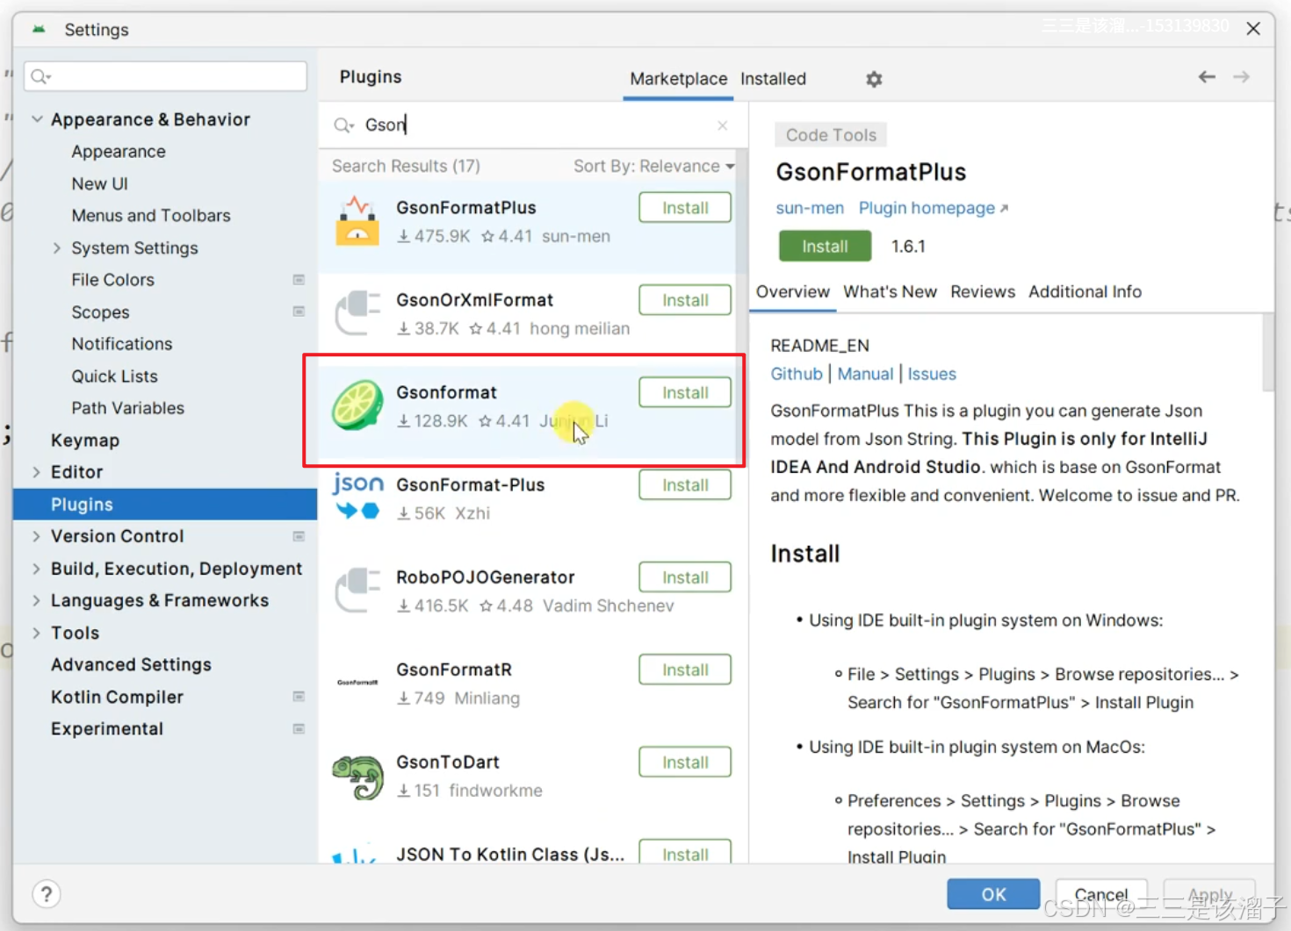Install RoboPOJOGenerator plugin
Screen dimensions: 1291x931
point(685,577)
